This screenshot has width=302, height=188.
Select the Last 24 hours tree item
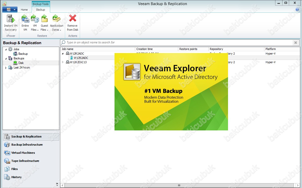pyautogui.click(x=22, y=67)
